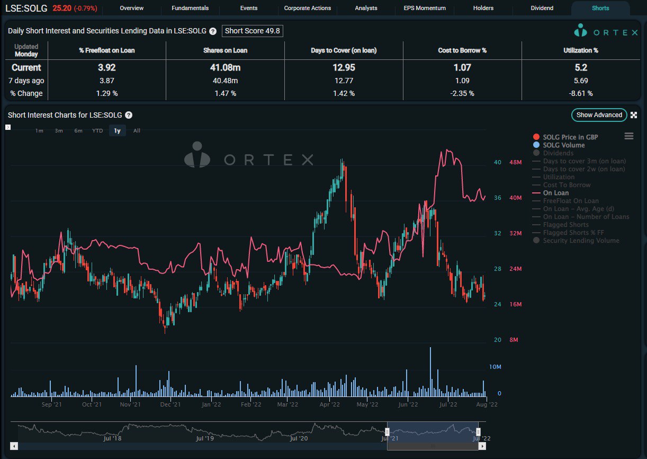The height and width of the screenshot is (459, 647).
Task: Enable On Loan Avg. Age series
Action: pyautogui.click(x=573, y=209)
